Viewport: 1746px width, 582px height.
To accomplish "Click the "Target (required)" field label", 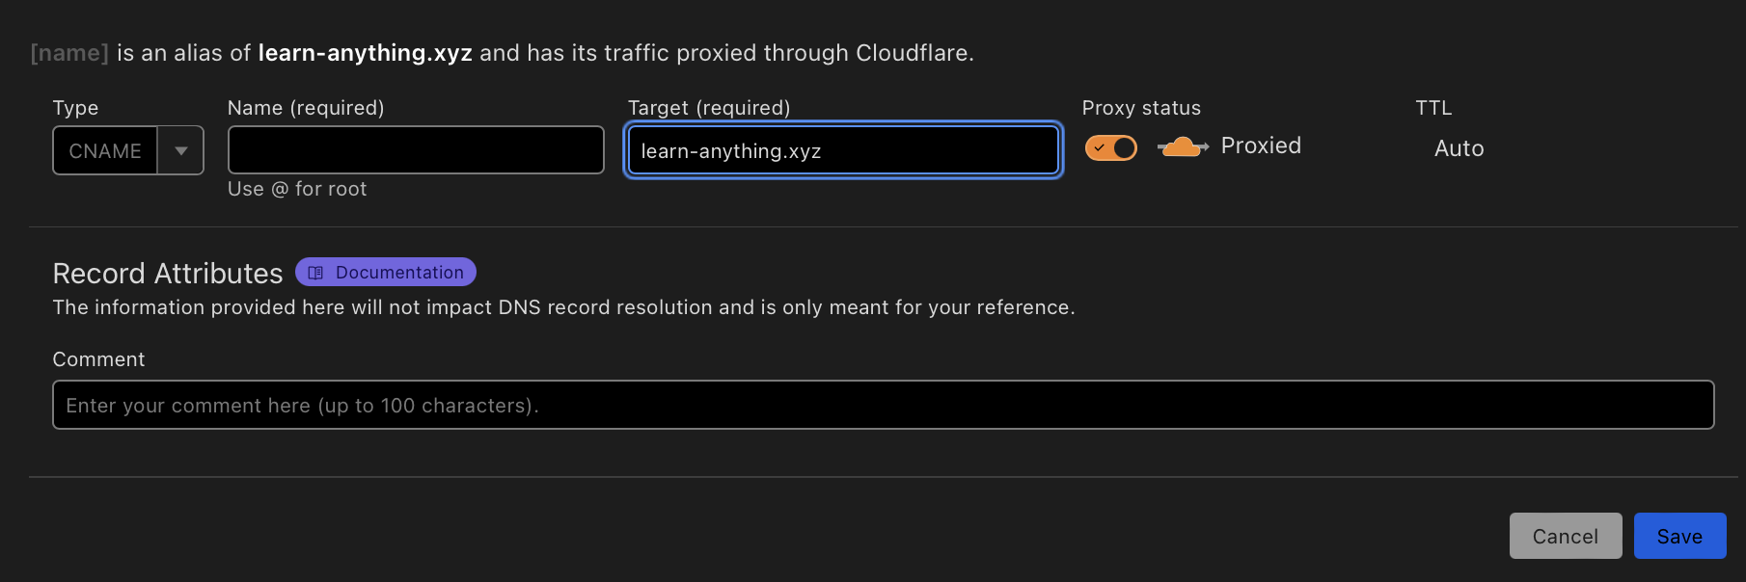I will 708,108.
